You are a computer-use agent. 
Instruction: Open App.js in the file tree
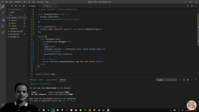(16, 23)
